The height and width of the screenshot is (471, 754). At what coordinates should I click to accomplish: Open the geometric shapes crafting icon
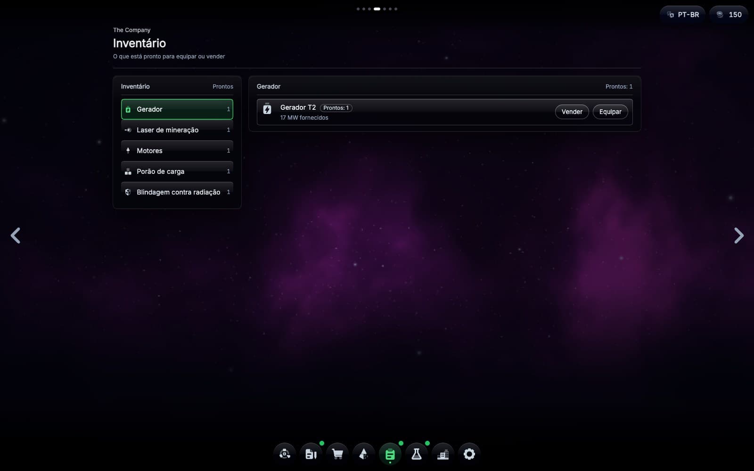click(x=364, y=454)
